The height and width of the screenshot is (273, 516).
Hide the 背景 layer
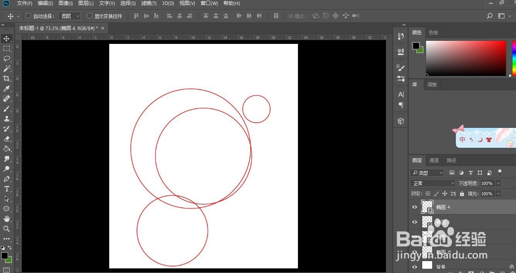(414, 267)
